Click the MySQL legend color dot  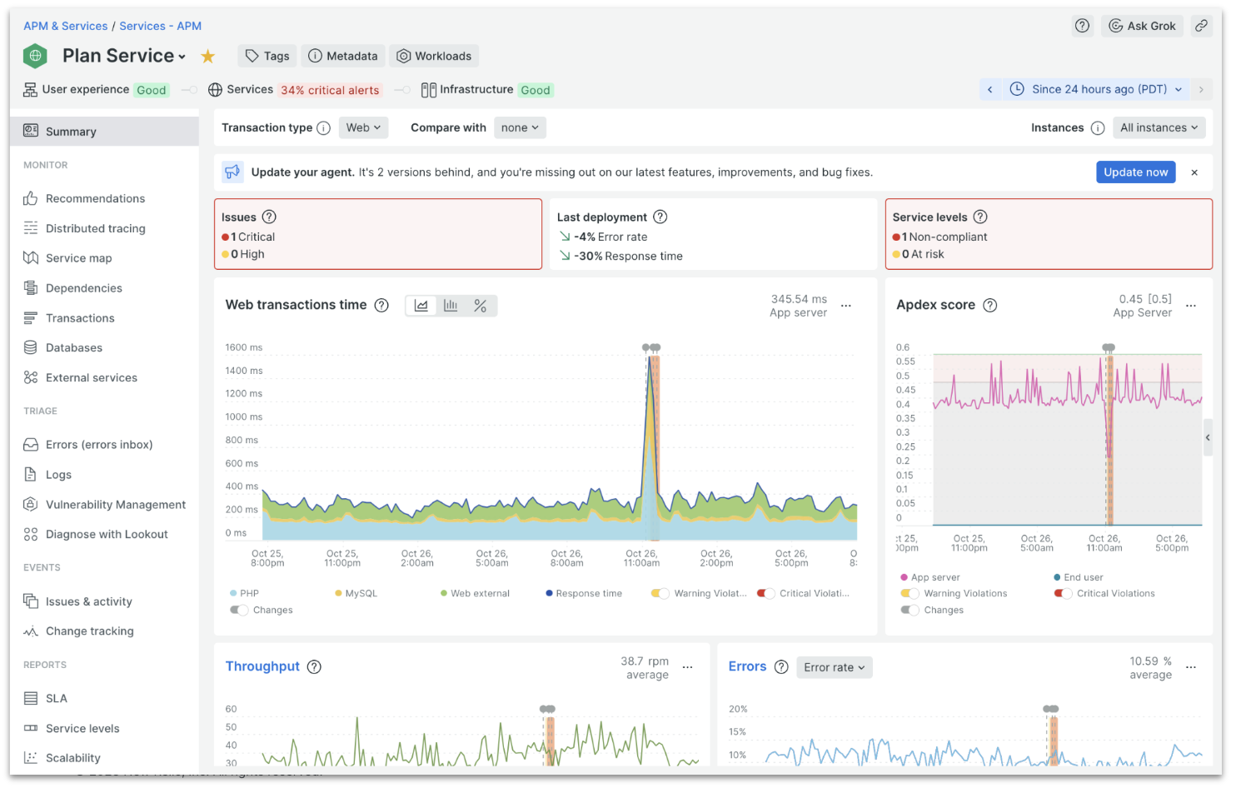point(338,593)
